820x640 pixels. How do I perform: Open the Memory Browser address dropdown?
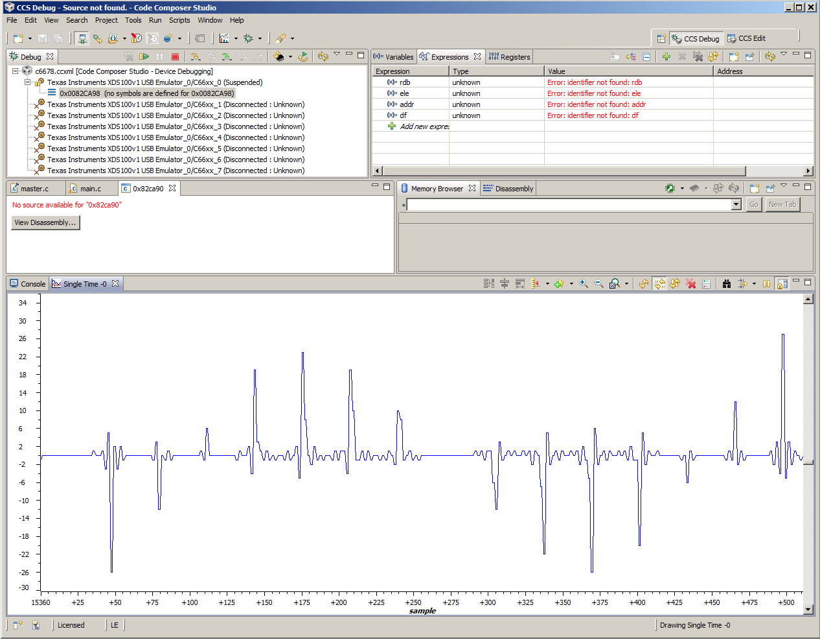coord(736,205)
